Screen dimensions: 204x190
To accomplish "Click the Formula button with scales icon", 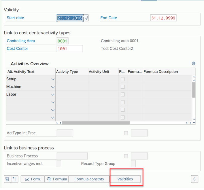I will (x=57, y=179).
